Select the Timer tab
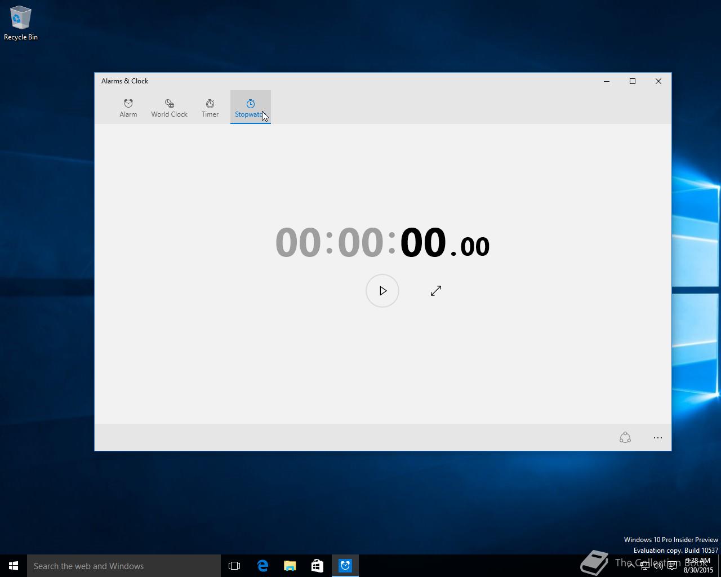 pos(210,107)
